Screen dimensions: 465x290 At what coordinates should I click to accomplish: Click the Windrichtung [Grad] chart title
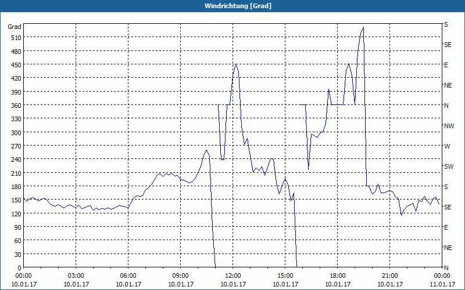[238, 6]
